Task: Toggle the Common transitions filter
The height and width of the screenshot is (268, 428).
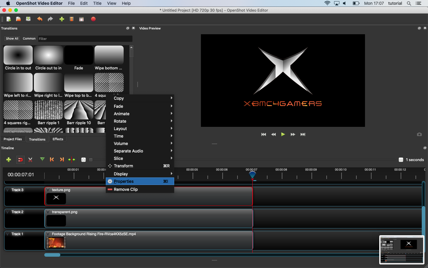Action: pyautogui.click(x=29, y=39)
